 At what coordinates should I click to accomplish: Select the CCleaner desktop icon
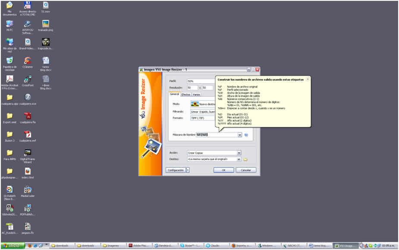[28, 63]
